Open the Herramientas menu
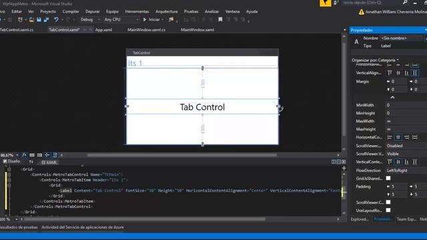 (137, 11)
